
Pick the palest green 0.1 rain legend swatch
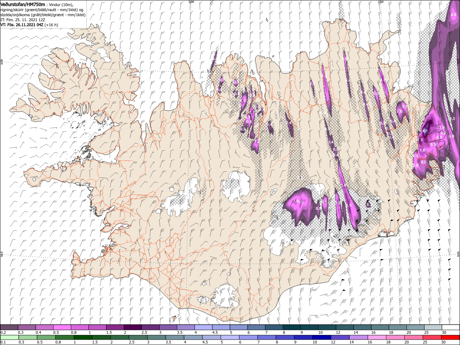9,337
